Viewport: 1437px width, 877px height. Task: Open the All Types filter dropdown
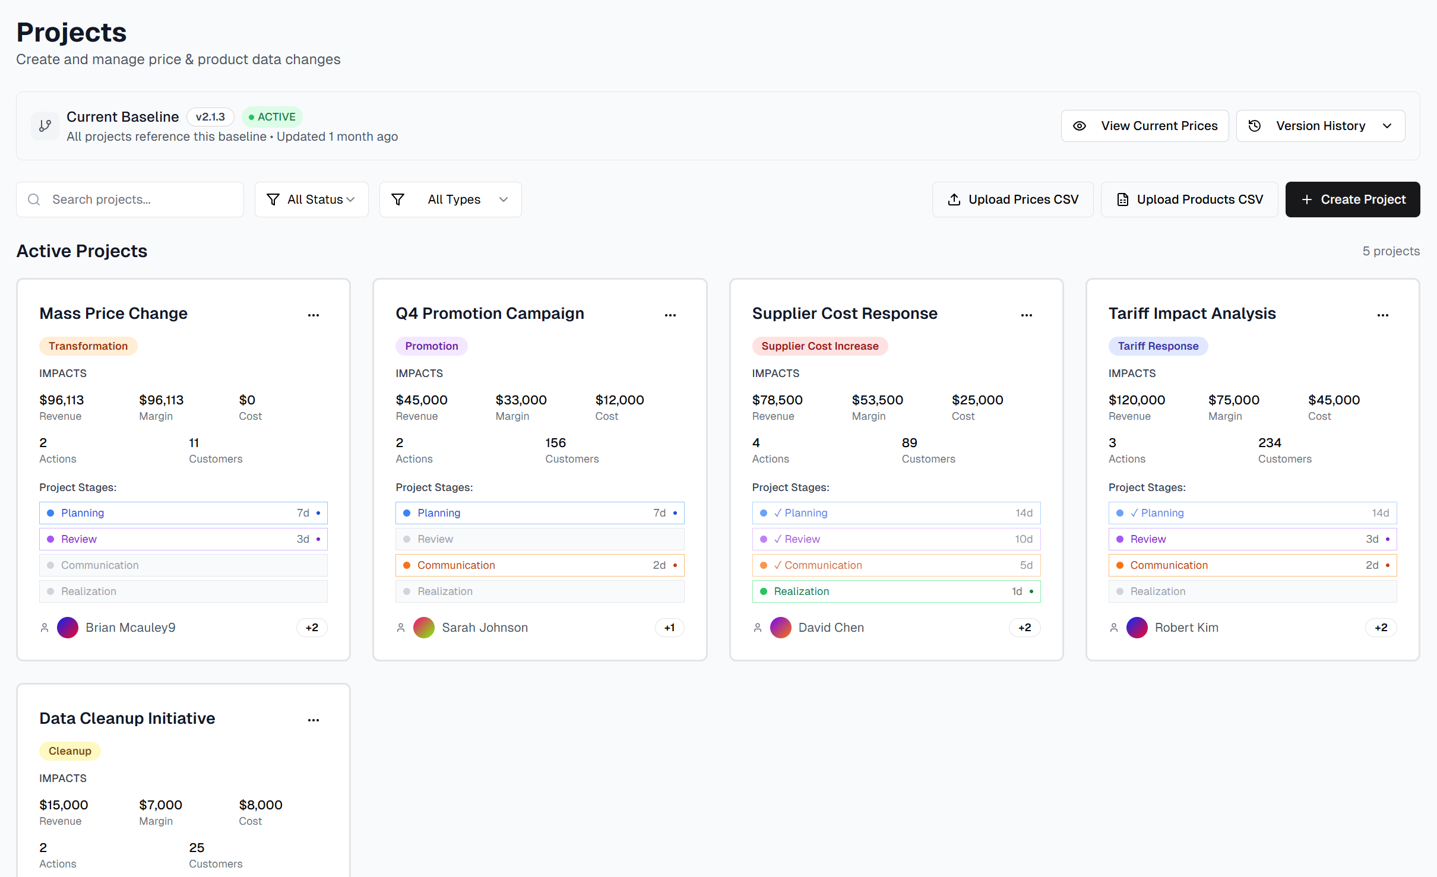click(x=450, y=200)
